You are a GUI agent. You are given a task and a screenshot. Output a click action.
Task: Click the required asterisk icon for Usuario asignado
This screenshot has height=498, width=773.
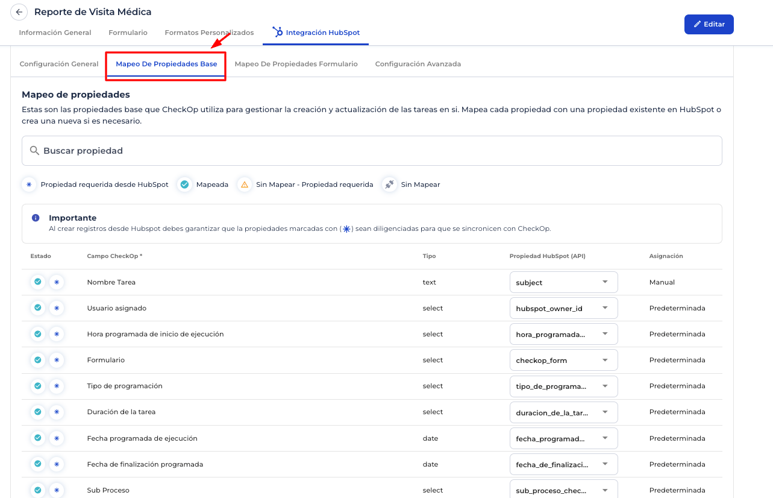coord(57,308)
